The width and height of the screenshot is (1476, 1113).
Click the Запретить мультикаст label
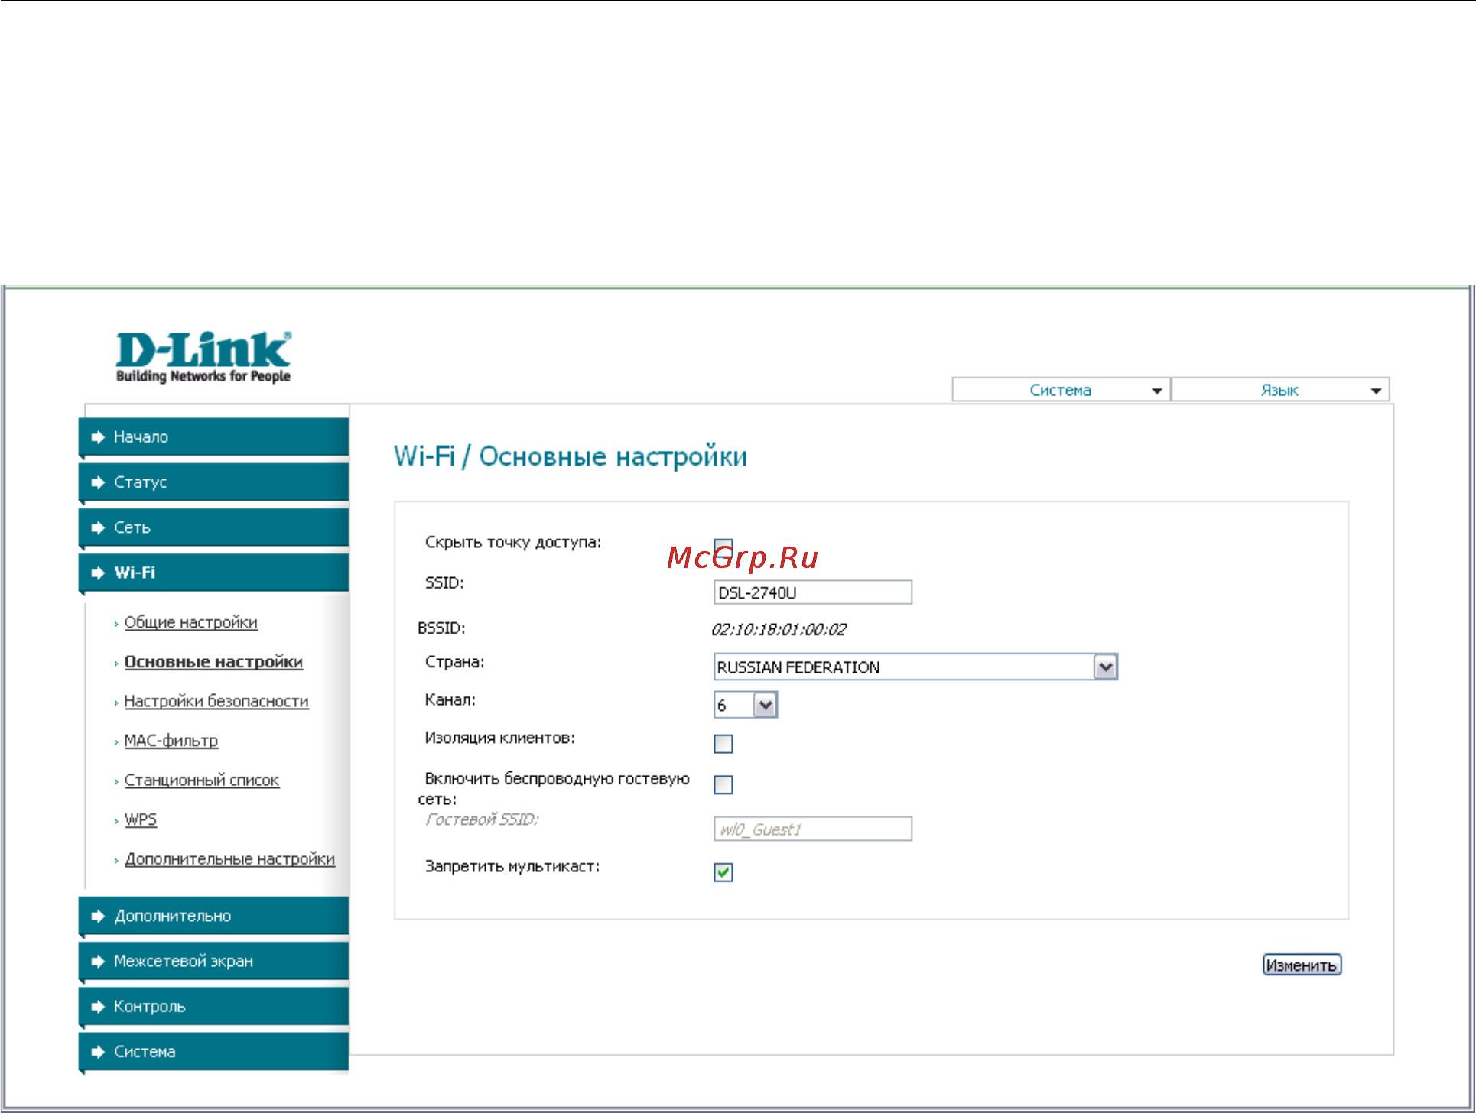(512, 867)
